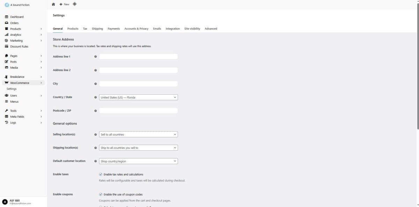Click the Orders icon in the sidebar
Viewport: 419px width, 207px height.
tap(6, 23)
